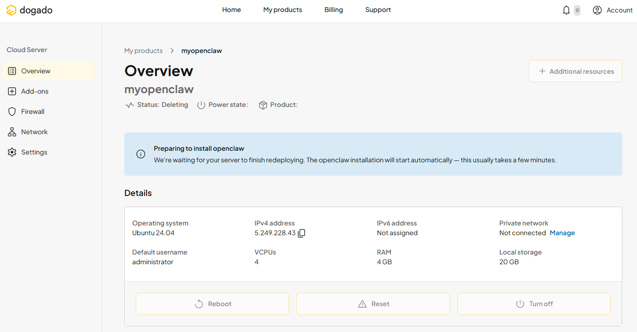637x332 pixels.
Task: Click the Status pulse icon
Action: [130, 105]
